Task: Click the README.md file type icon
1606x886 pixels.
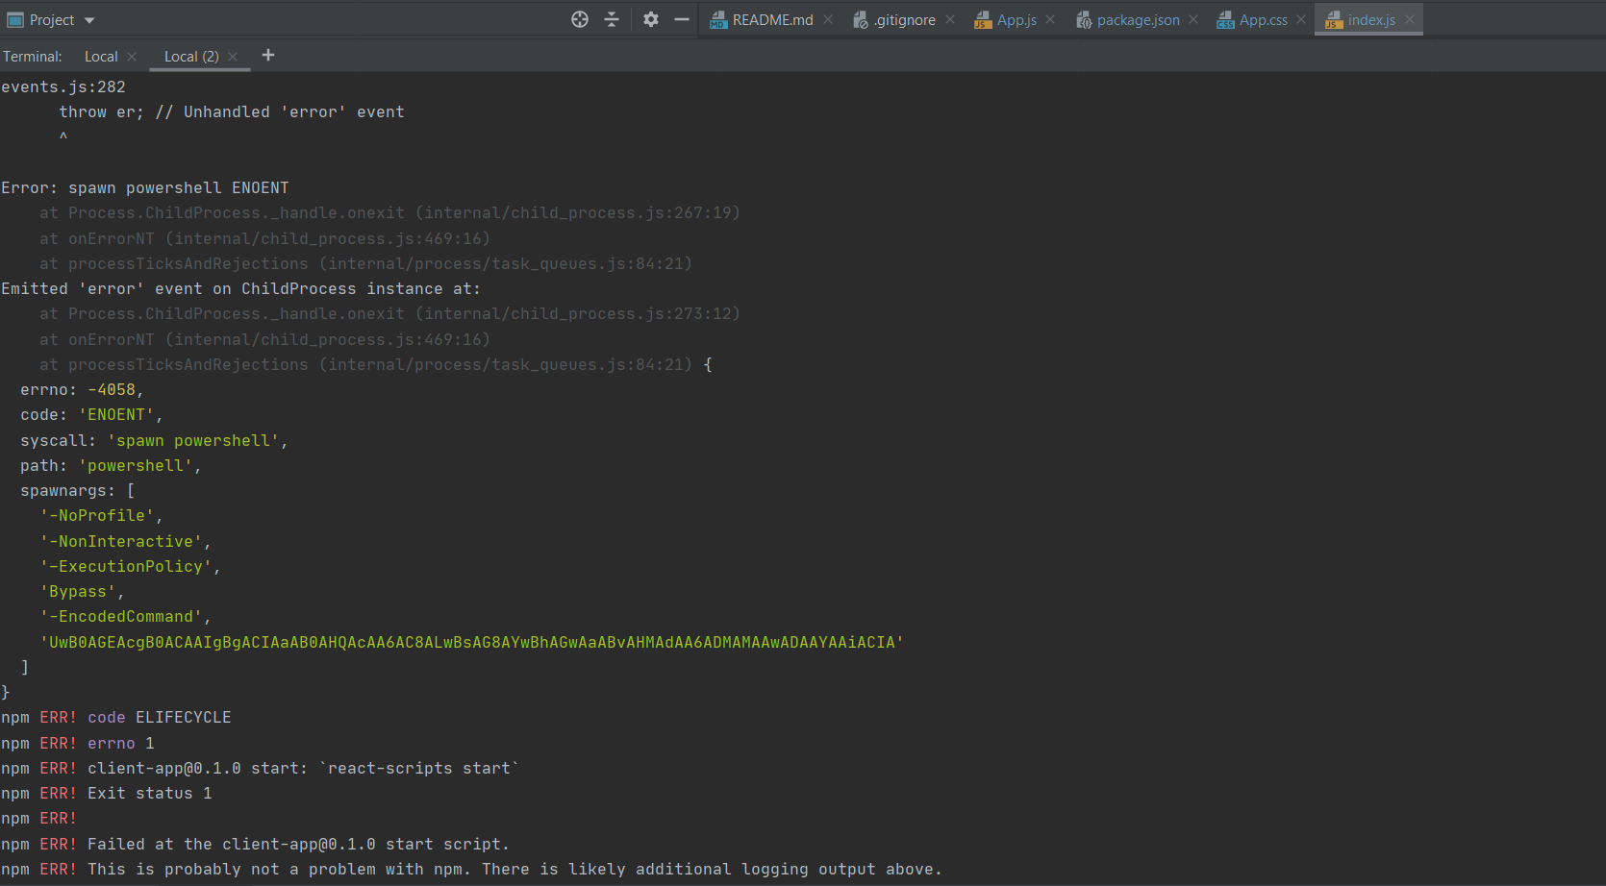Action: (x=718, y=20)
